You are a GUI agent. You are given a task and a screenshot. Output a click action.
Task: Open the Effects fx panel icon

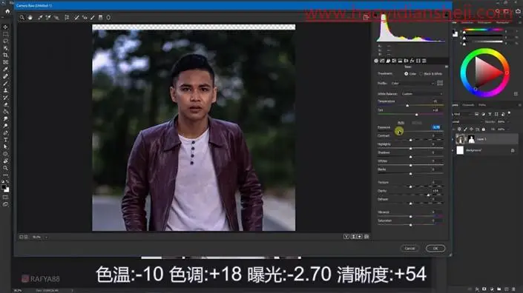412,61
